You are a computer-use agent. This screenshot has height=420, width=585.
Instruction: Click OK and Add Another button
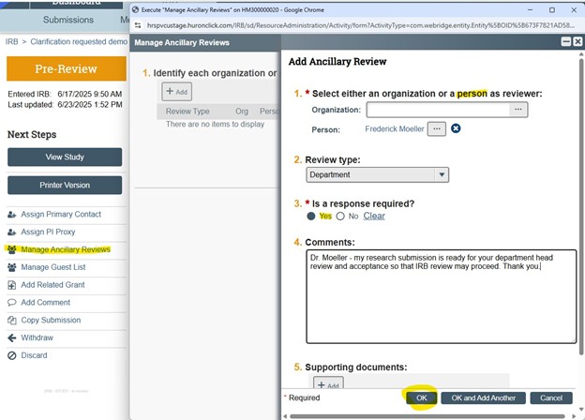point(483,398)
